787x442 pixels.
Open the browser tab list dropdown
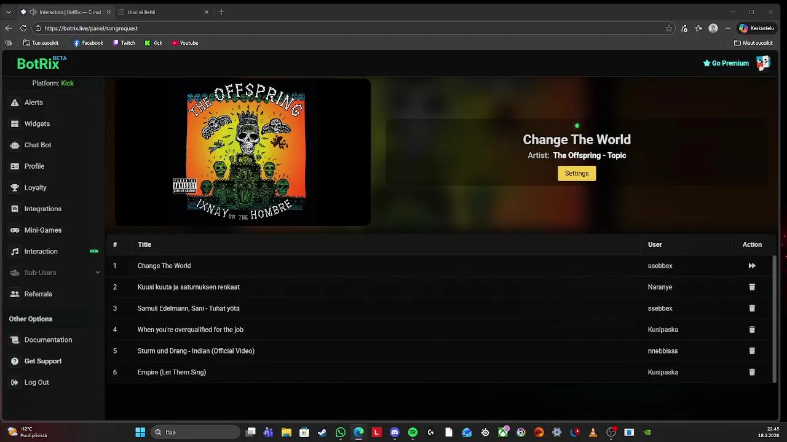pos(8,12)
